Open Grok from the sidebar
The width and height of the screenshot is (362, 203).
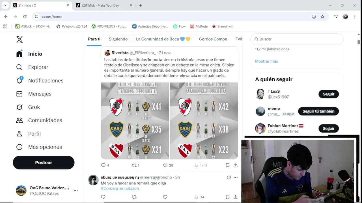coord(28,107)
